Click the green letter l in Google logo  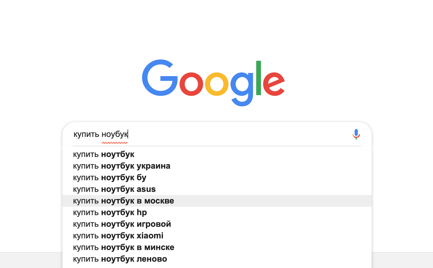(x=258, y=78)
